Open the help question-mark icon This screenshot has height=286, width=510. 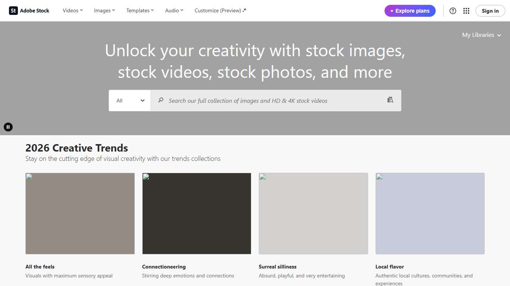[453, 11]
